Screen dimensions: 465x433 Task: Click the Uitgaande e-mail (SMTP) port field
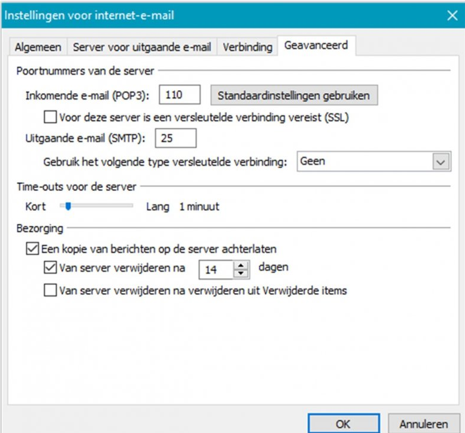pos(176,138)
